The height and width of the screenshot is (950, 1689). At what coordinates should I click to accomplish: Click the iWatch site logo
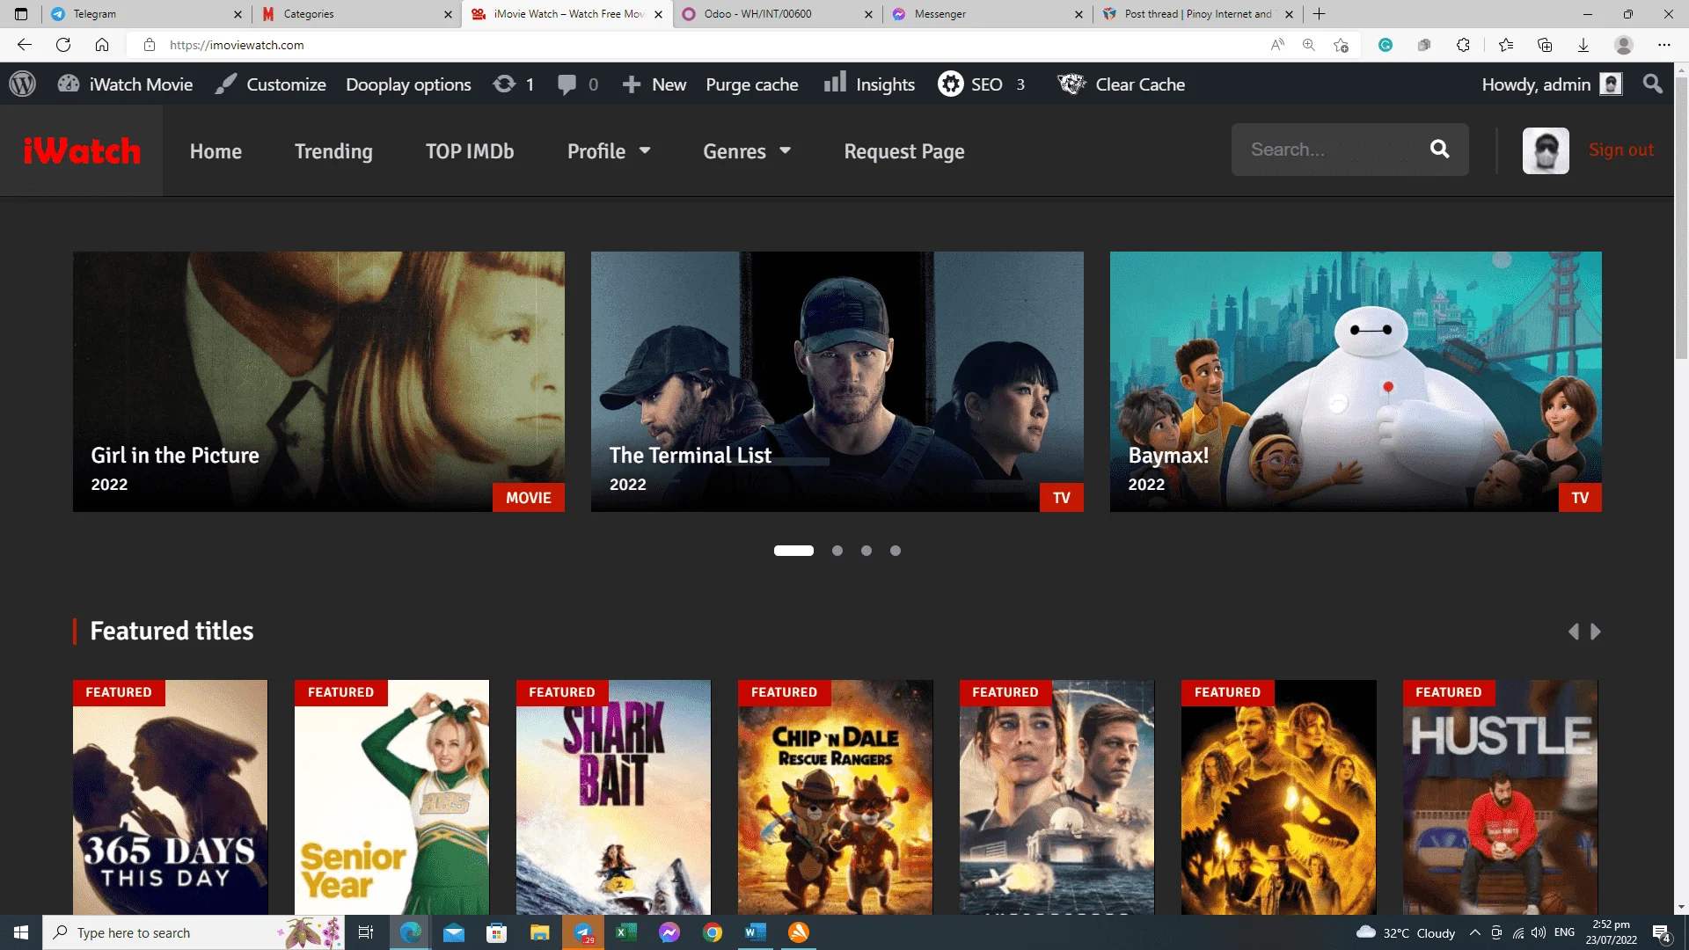coord(82,150)
